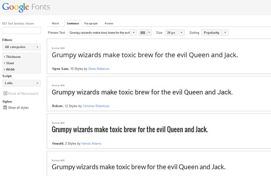Open the Popularity sorting dropdown
This screenshot has height=176, width=271.
(x=215, y=33)
